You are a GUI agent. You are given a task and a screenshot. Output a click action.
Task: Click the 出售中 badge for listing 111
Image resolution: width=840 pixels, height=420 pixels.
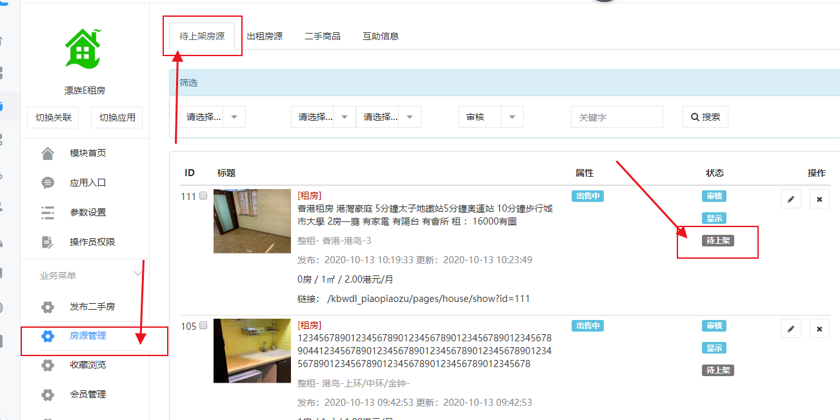pos(588,196)
